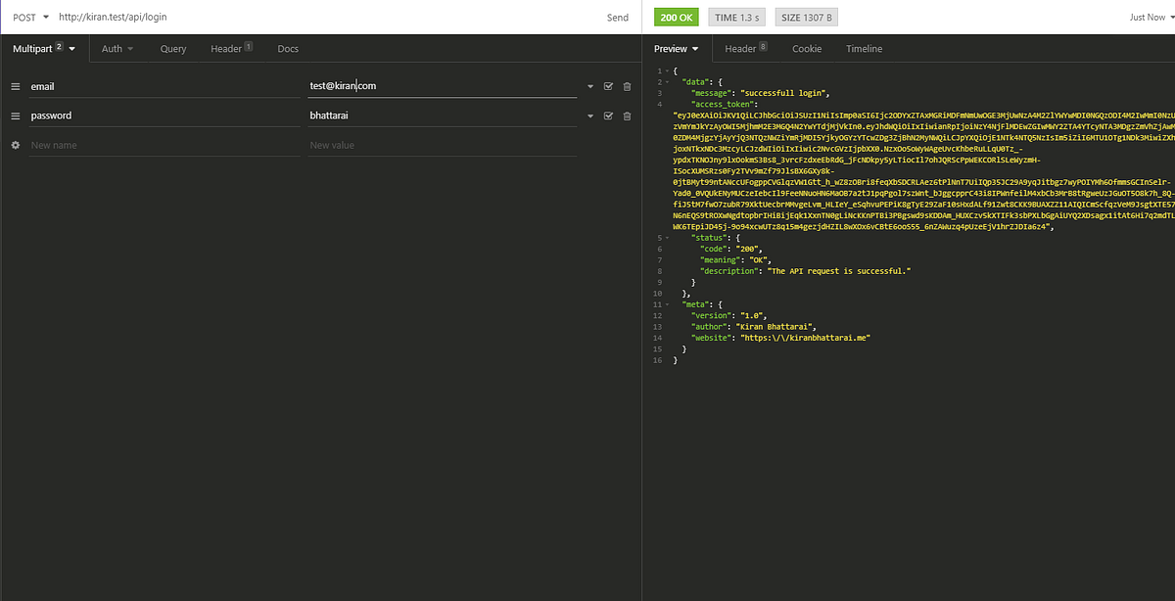Screen dimensions: 1175x601
Task: Toggle the email row value options arrow
Action: tap(590, 86)
